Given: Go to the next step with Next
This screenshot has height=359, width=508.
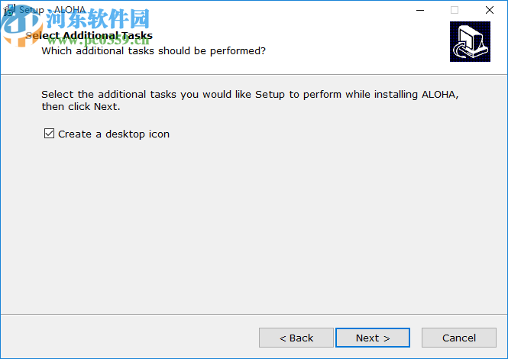Looking at the screenshot, I should 373,338.
